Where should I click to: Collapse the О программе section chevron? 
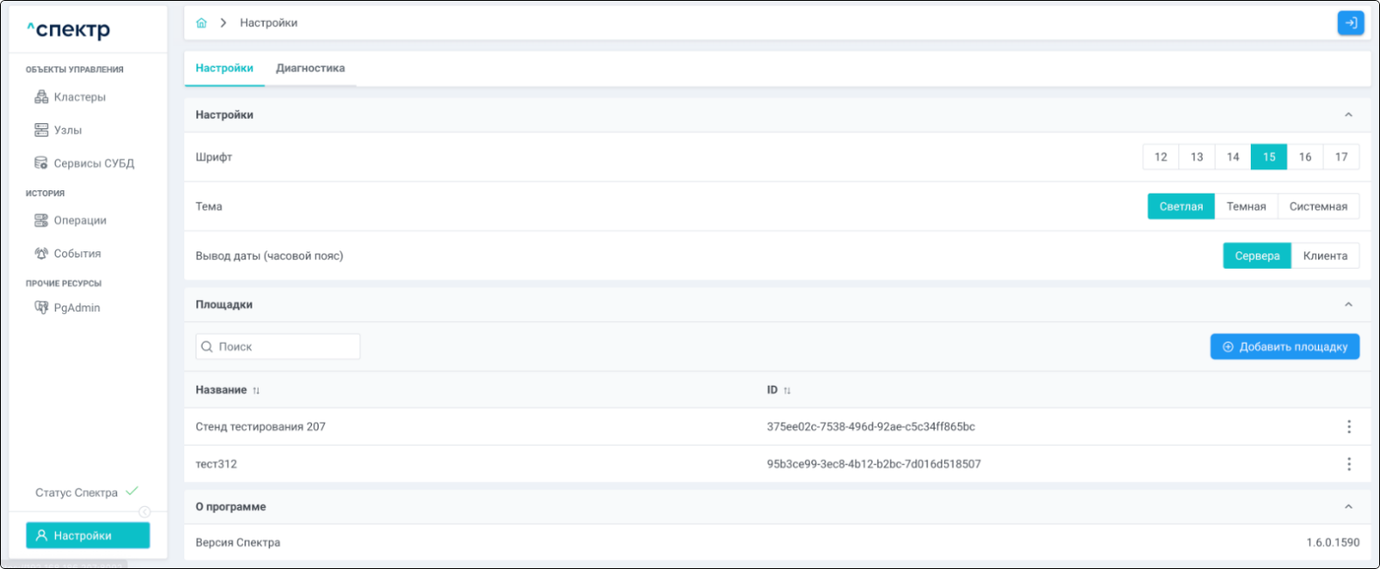1349,507
